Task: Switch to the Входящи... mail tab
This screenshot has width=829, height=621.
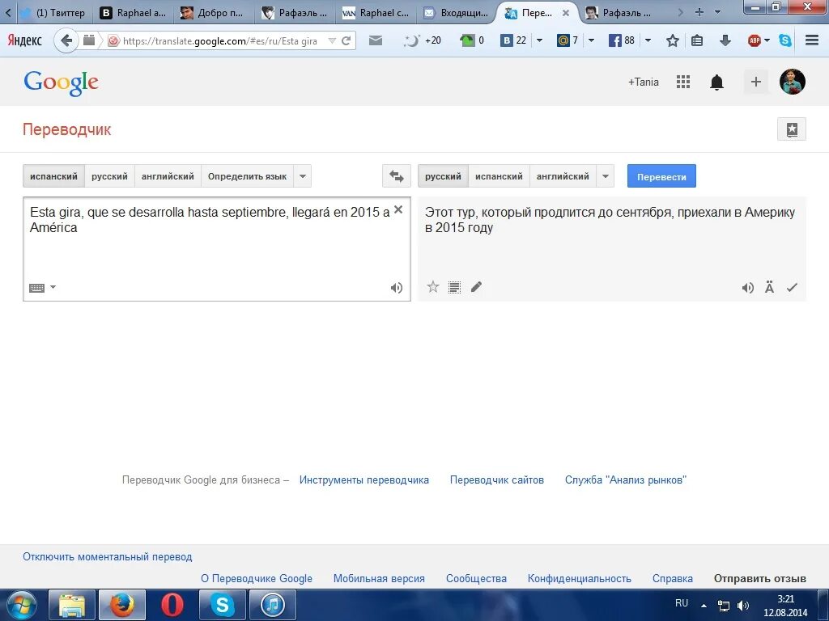Action: (x=457, y=13)
